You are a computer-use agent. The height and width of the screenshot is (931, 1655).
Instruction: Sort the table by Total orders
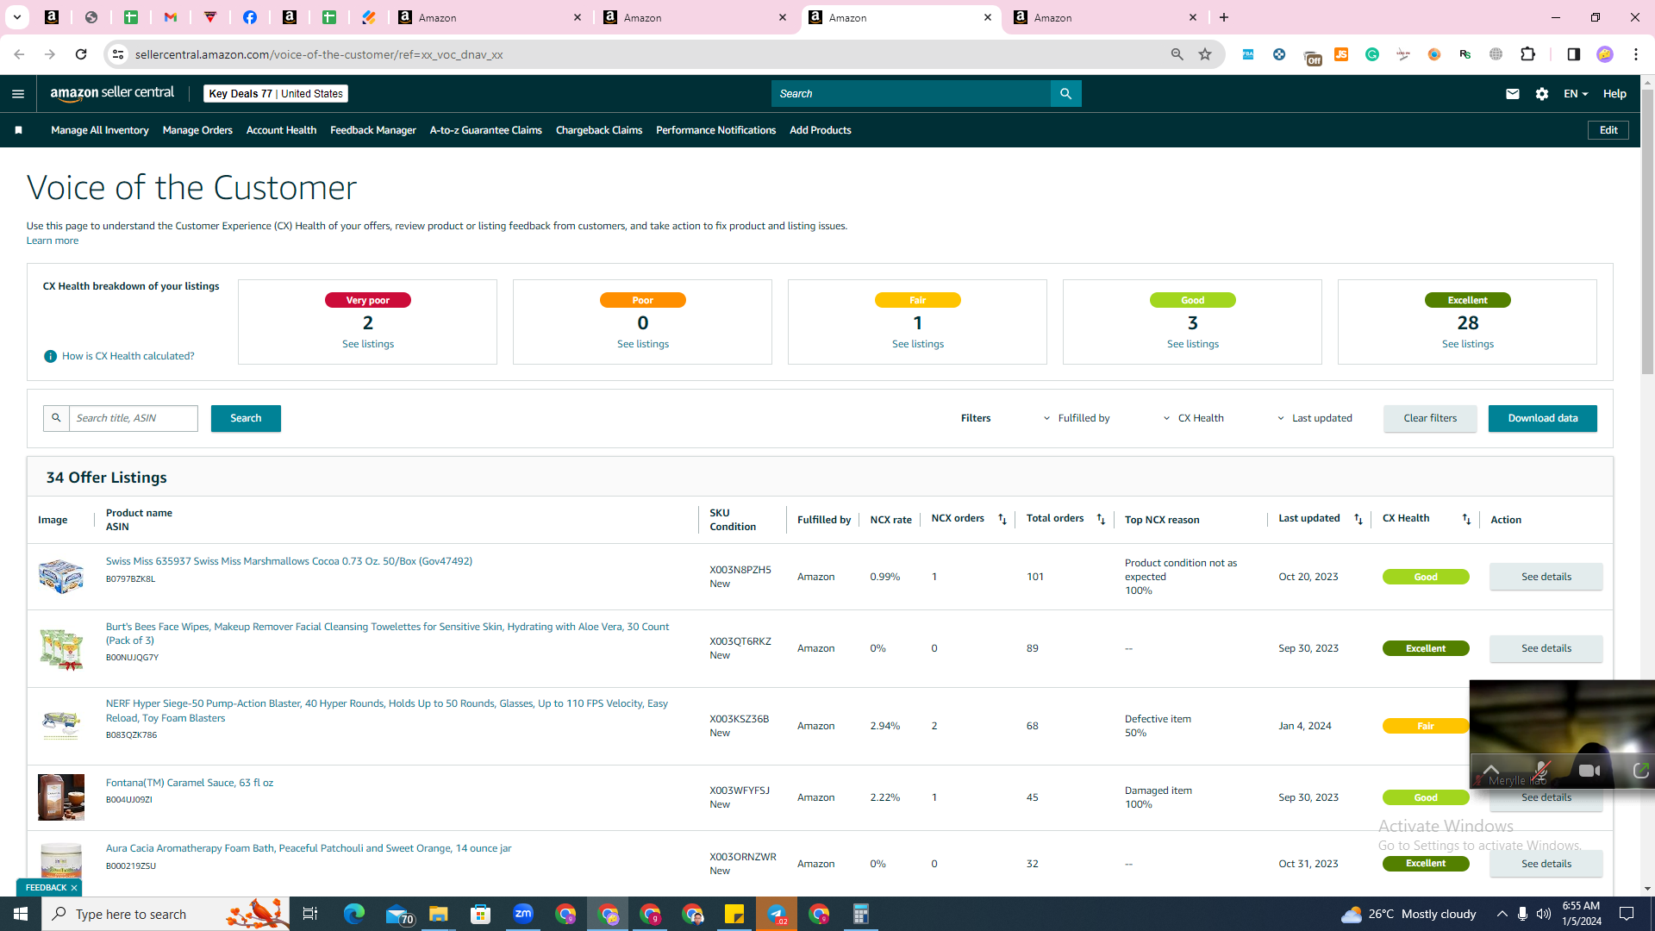coord(1101,519)
